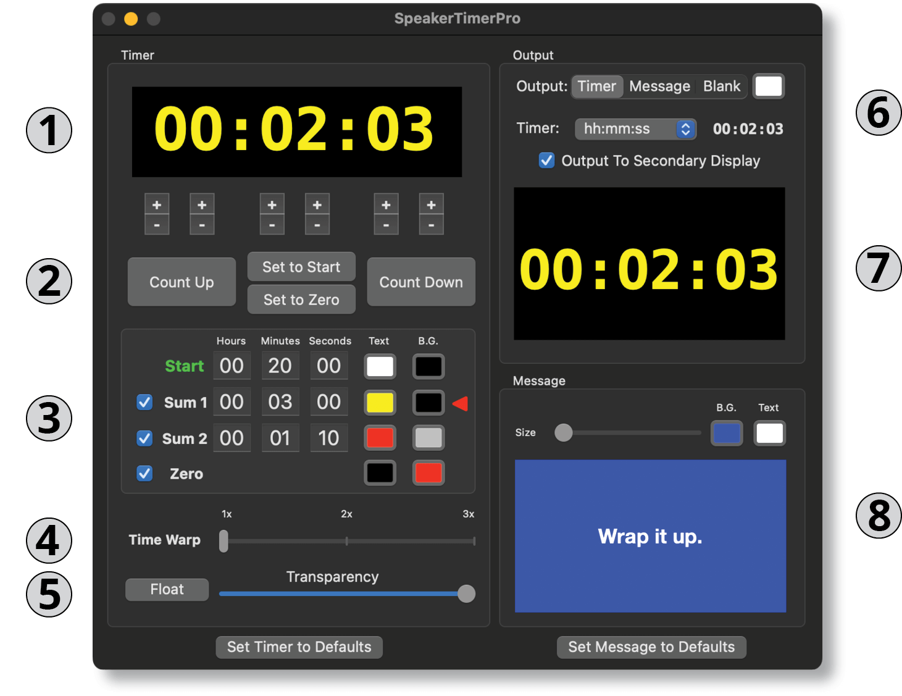Click the Sum 2 Seconds field showing 10
This screenshot has height=696, width=902.
(329, 438)
